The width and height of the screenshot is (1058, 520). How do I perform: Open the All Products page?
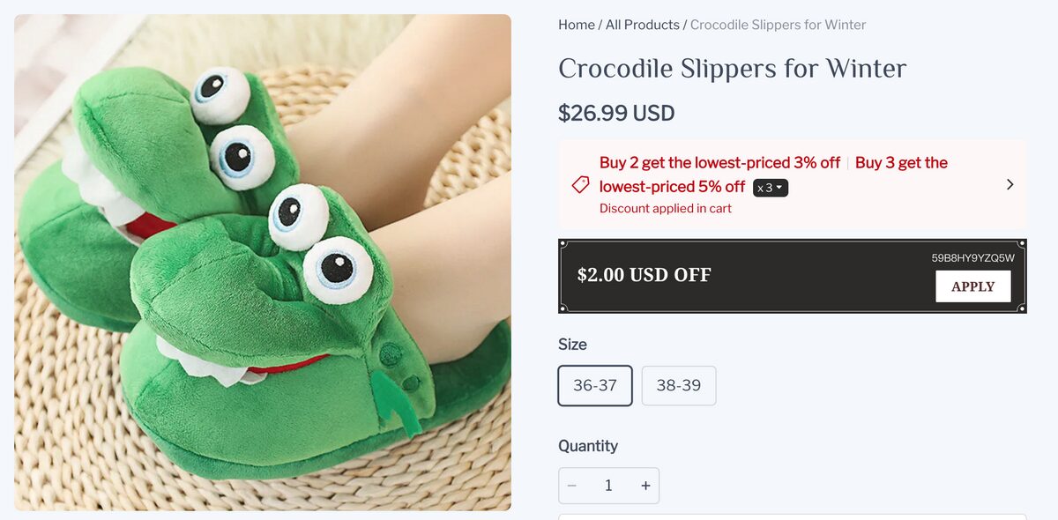click(643, 25)
